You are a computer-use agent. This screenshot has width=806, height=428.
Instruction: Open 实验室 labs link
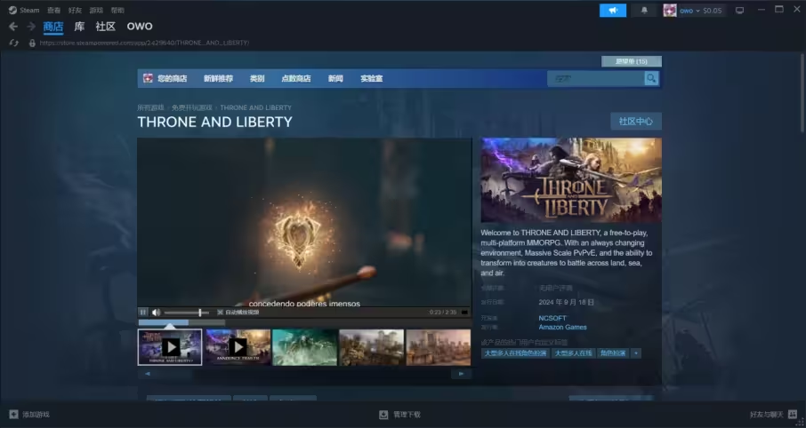pos(371,78)
